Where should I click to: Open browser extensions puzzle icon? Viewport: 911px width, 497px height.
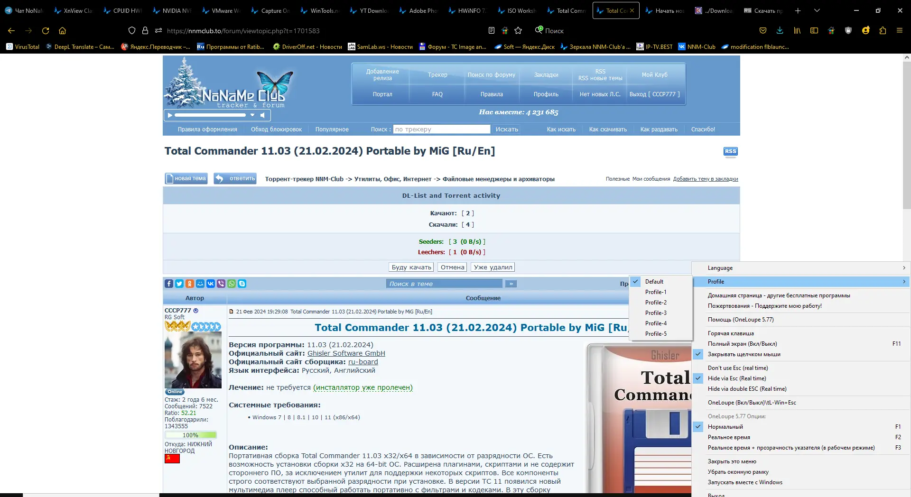[x=883, y=30]
